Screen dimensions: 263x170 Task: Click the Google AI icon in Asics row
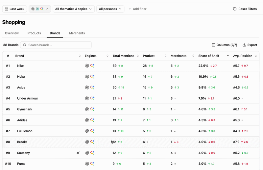tap(92, 87)
